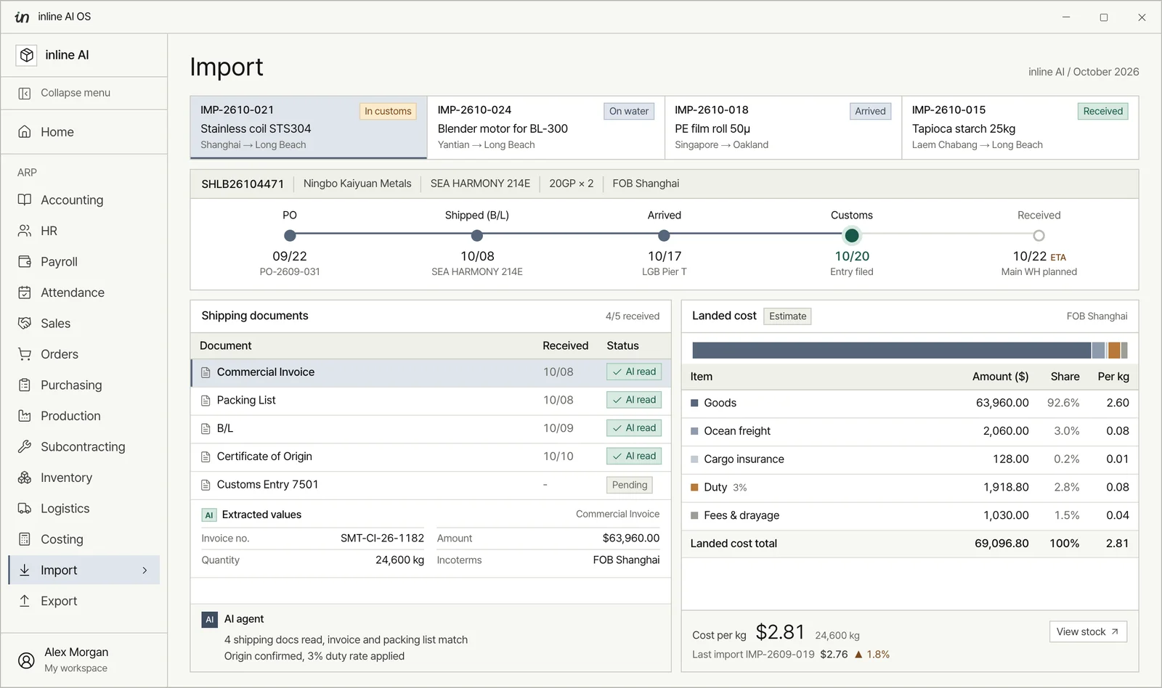Click the Collapse menu sidebar icon
This screenshot has width=1162, height=688.
25,93
